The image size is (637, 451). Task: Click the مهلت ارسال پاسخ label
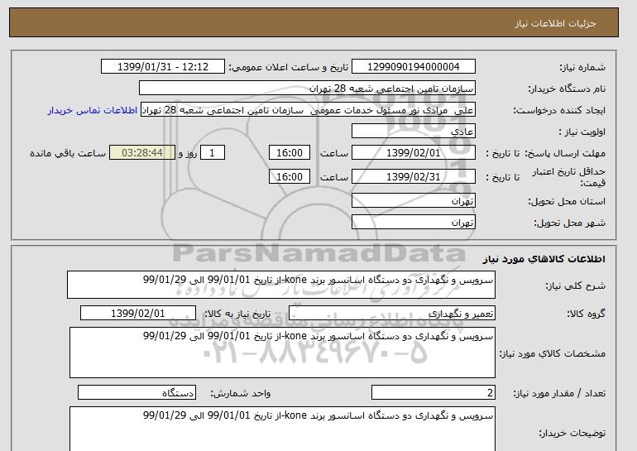566,154
